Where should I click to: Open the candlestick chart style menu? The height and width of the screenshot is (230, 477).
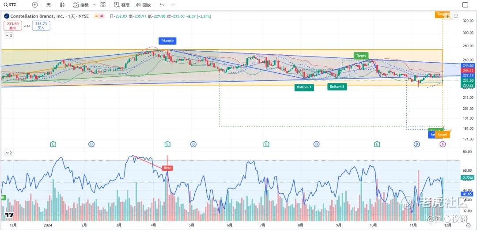click(62, 5)
